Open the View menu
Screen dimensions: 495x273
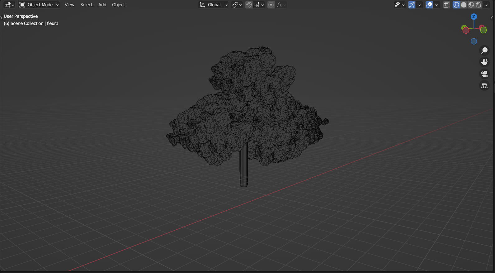[69, 5]
